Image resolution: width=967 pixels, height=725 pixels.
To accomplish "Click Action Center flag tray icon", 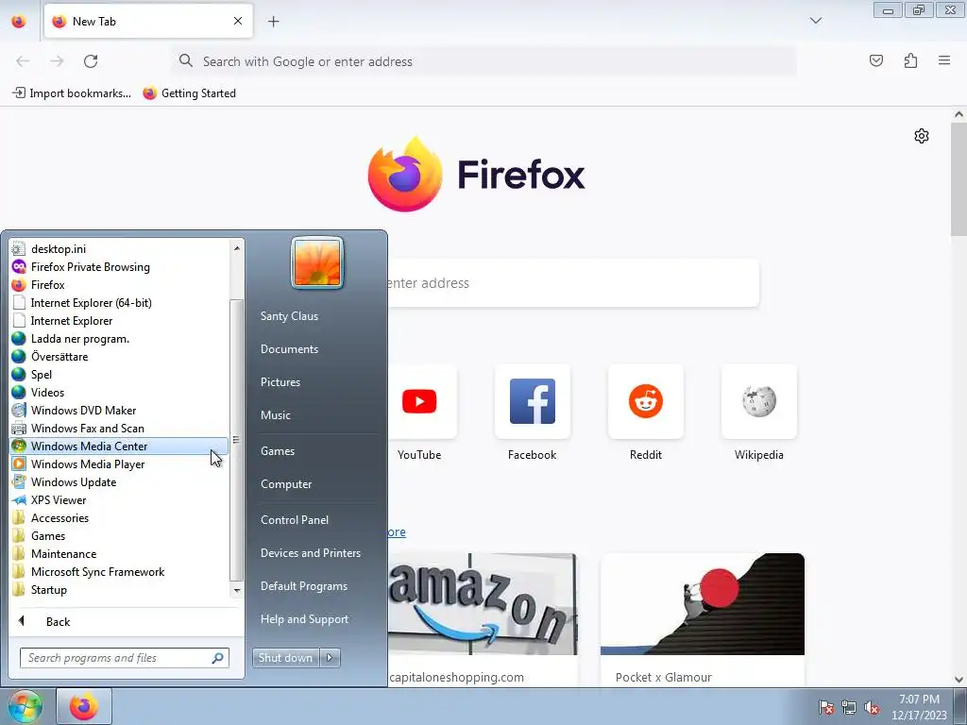I will [x=826, y=707].
